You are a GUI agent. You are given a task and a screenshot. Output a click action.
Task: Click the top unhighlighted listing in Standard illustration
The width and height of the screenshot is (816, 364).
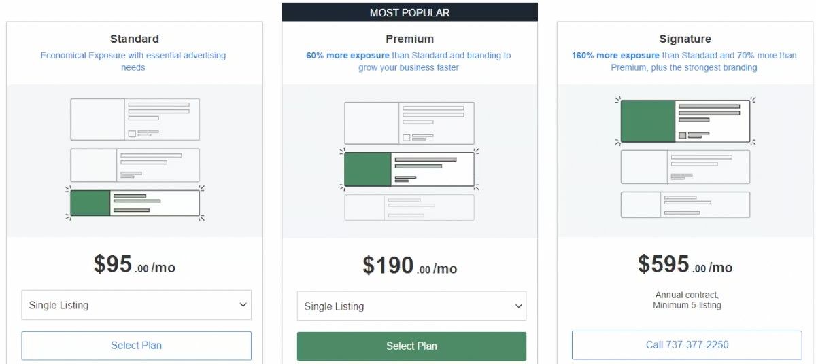click(x=135, y=120)
